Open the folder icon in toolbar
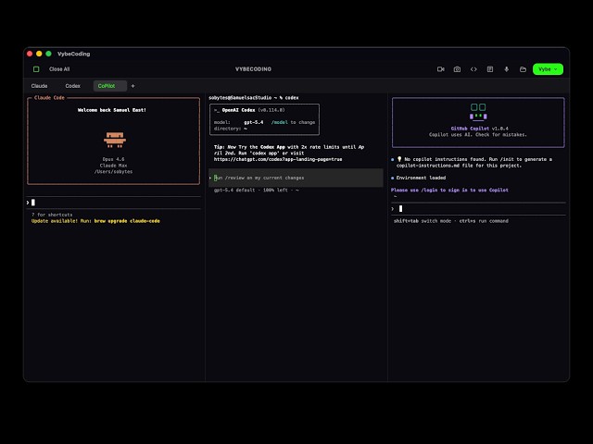Viewport: 593px width, 444px height. pos(523,69)
